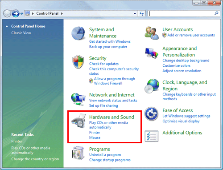
Task: Open the Network and Internet globe icon
Action: [x=78, y=99]
